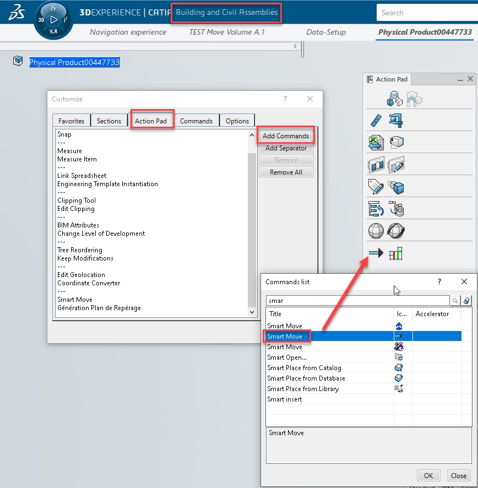This screenshot has width=478, height=488.
Task: Click the Engineering Template Instantiation icon
Action: [396, 143]
